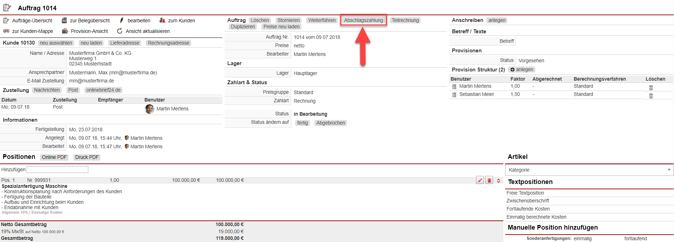The width and height of the screenshot is (674, 242).
Task: Delete position 1 with red trash icon
Action: (489, 180)
